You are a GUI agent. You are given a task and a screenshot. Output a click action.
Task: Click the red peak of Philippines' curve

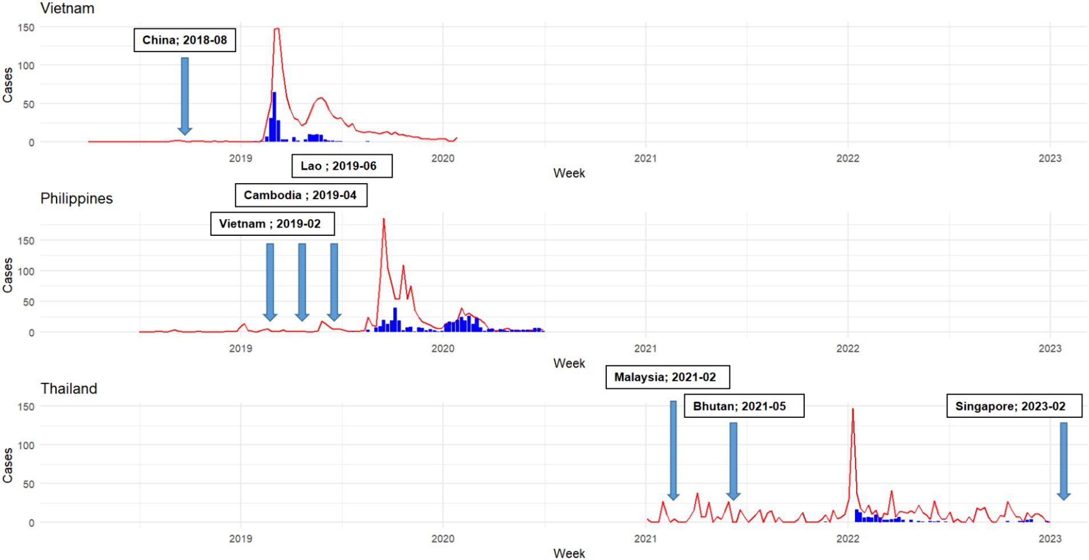coord(384,219)
